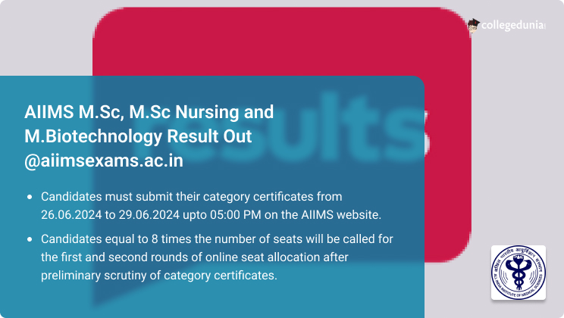Click 'upto 05:00 PM on the AIIMS website'
The width and height of the screenshot is (564, 318).
[282, 214]
